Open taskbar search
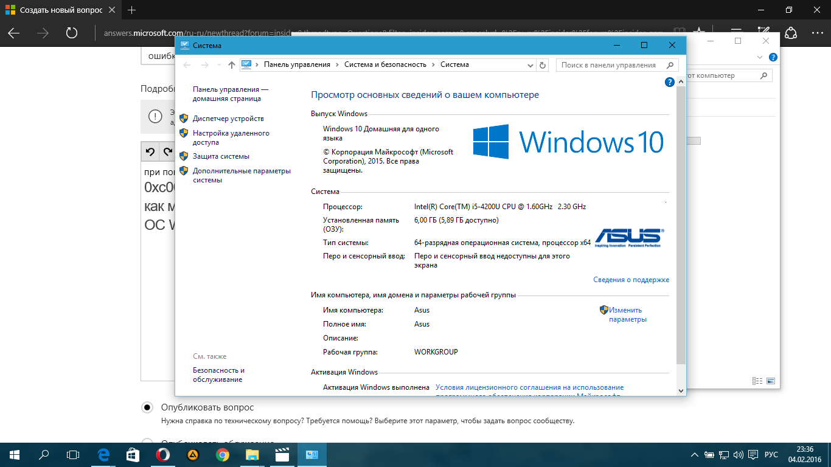 tap(44, 454)
